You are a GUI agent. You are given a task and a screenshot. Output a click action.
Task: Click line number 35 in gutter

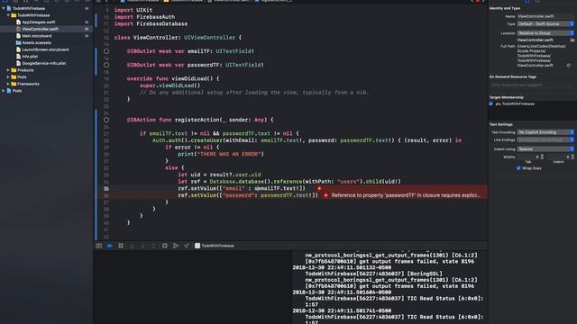(x=106, y=188)
